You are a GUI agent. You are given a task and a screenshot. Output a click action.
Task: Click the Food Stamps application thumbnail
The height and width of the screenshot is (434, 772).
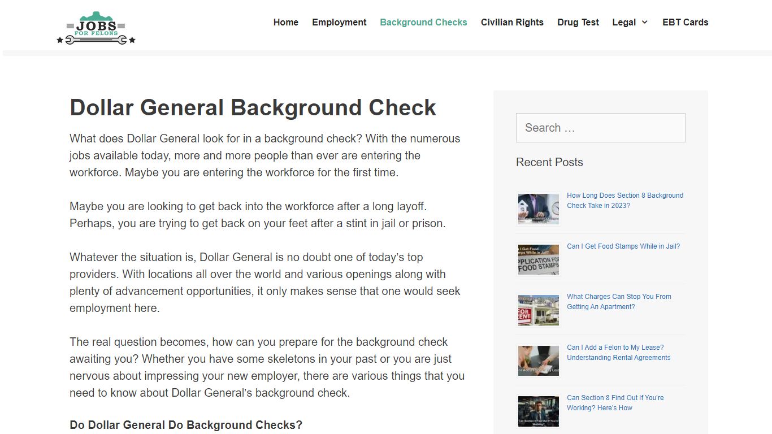[539, 259]
